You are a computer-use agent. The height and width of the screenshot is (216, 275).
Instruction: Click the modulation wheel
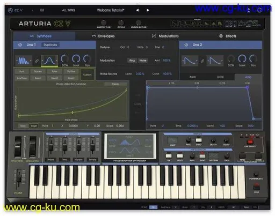[33, 147]
